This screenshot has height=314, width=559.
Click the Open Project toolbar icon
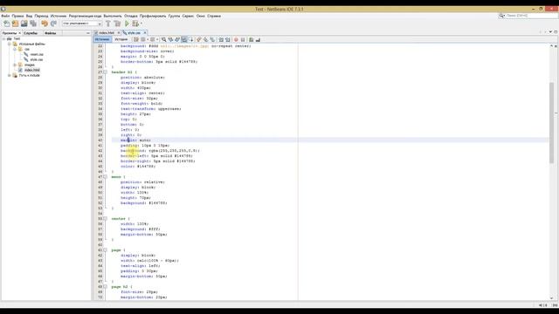(x=24, y=24)
